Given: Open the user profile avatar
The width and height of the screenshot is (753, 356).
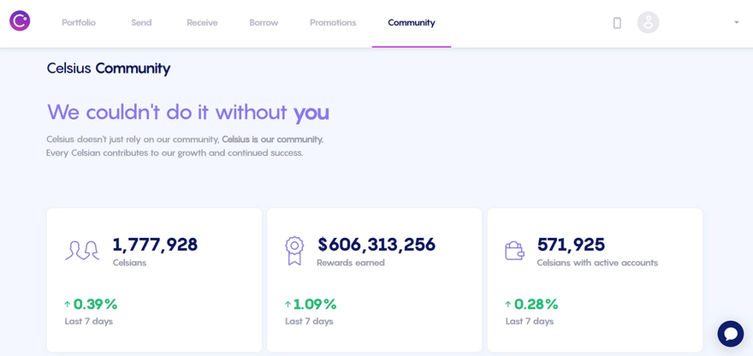Looking at the screenshot, I should tap(648, 22).
